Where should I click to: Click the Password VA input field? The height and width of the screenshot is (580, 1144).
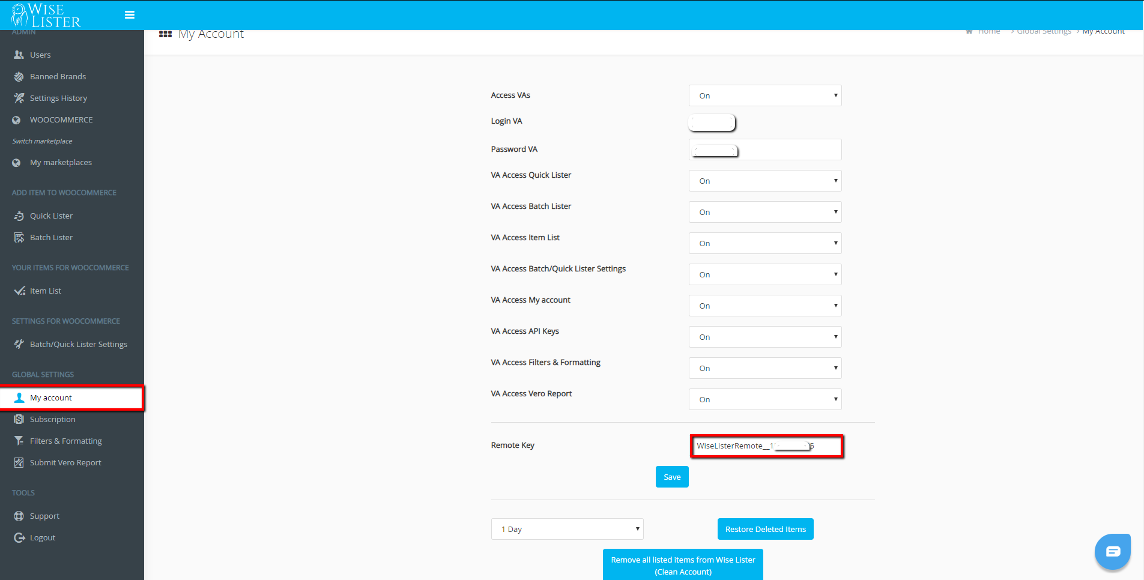click(765, 150)
